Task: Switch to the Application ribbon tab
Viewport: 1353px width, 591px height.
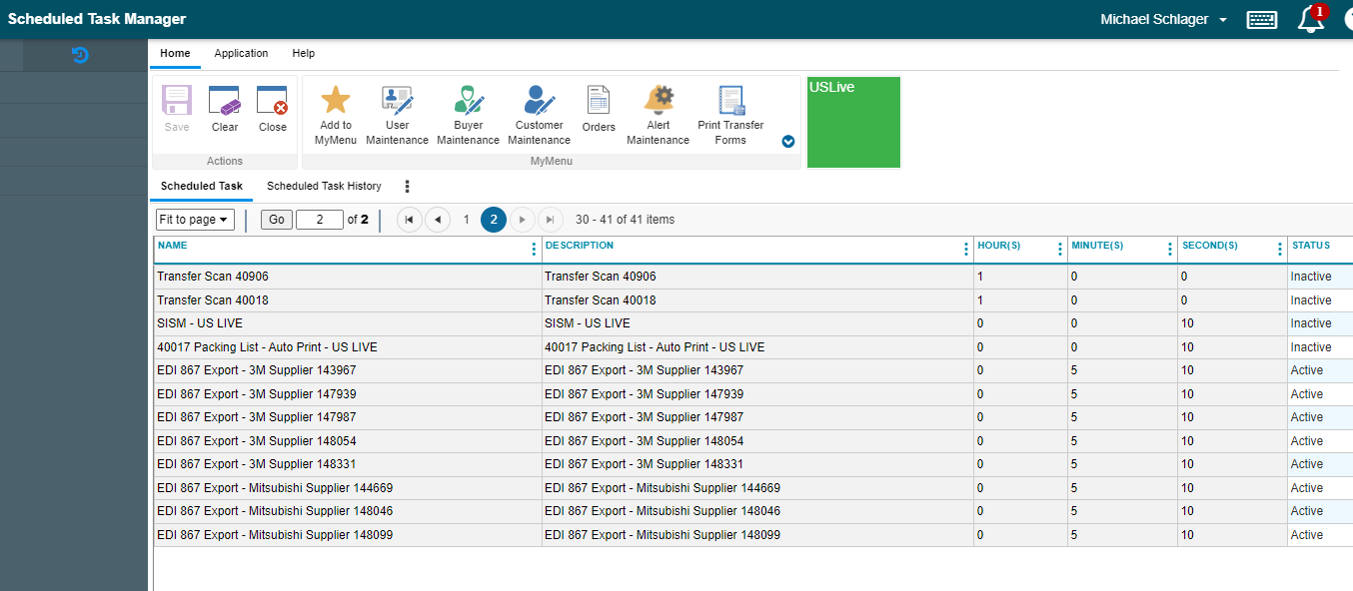Action: [241, 54]
